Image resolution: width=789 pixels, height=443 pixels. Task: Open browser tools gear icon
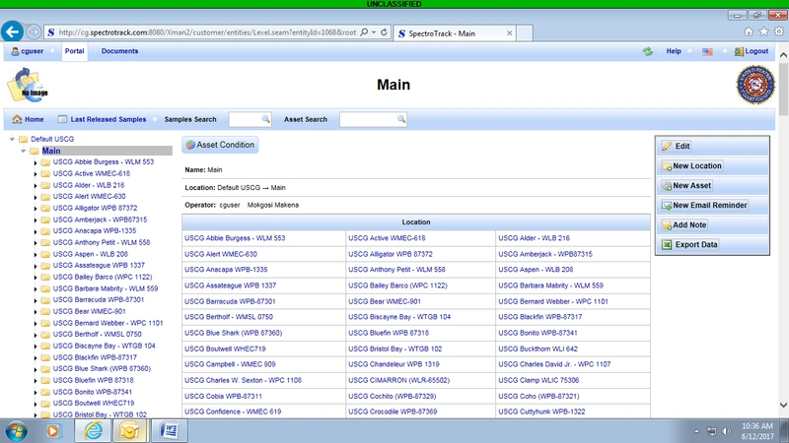pos(779,32)
